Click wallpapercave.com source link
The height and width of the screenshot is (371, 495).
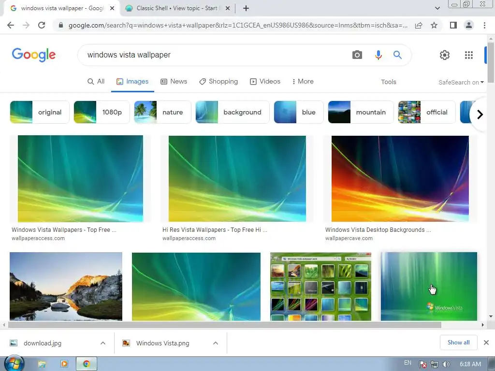[x=349, y=238]
